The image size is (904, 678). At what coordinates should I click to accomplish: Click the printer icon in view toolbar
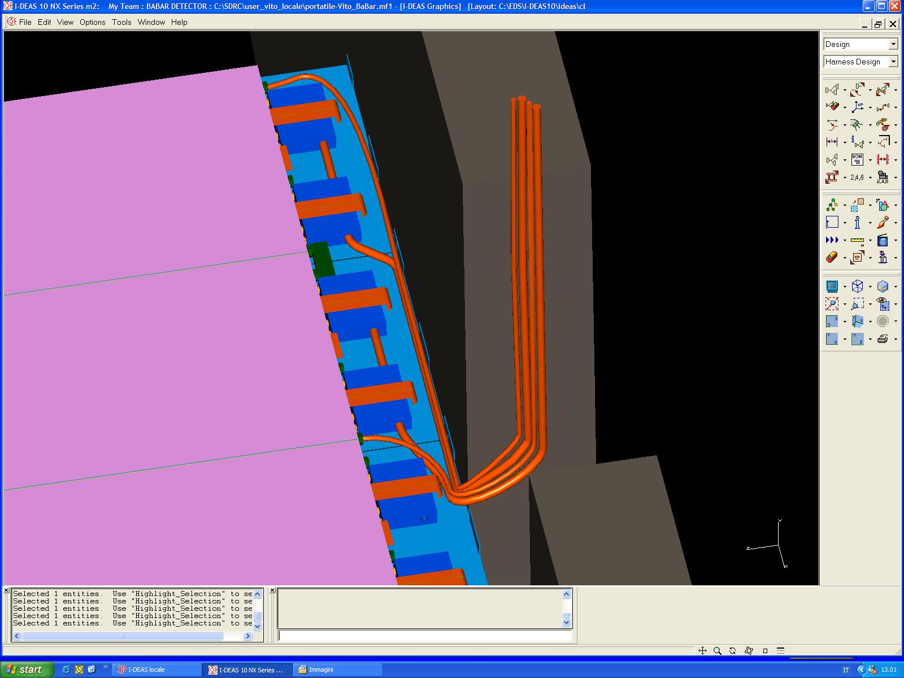(x=883, y=339)
